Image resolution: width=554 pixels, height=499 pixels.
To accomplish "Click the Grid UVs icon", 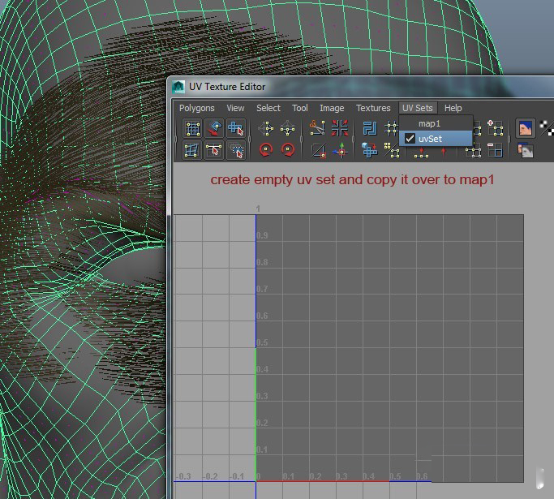I will point(392,128).
